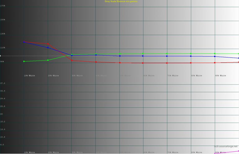
Task: Select the 22 value on lower chart axis
Action: click(2, 114)
